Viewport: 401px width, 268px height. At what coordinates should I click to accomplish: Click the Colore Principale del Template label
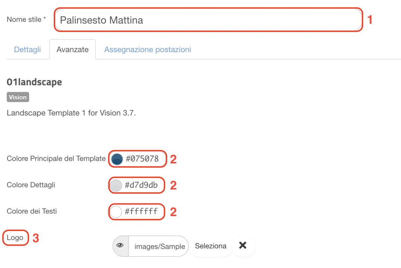56,158
